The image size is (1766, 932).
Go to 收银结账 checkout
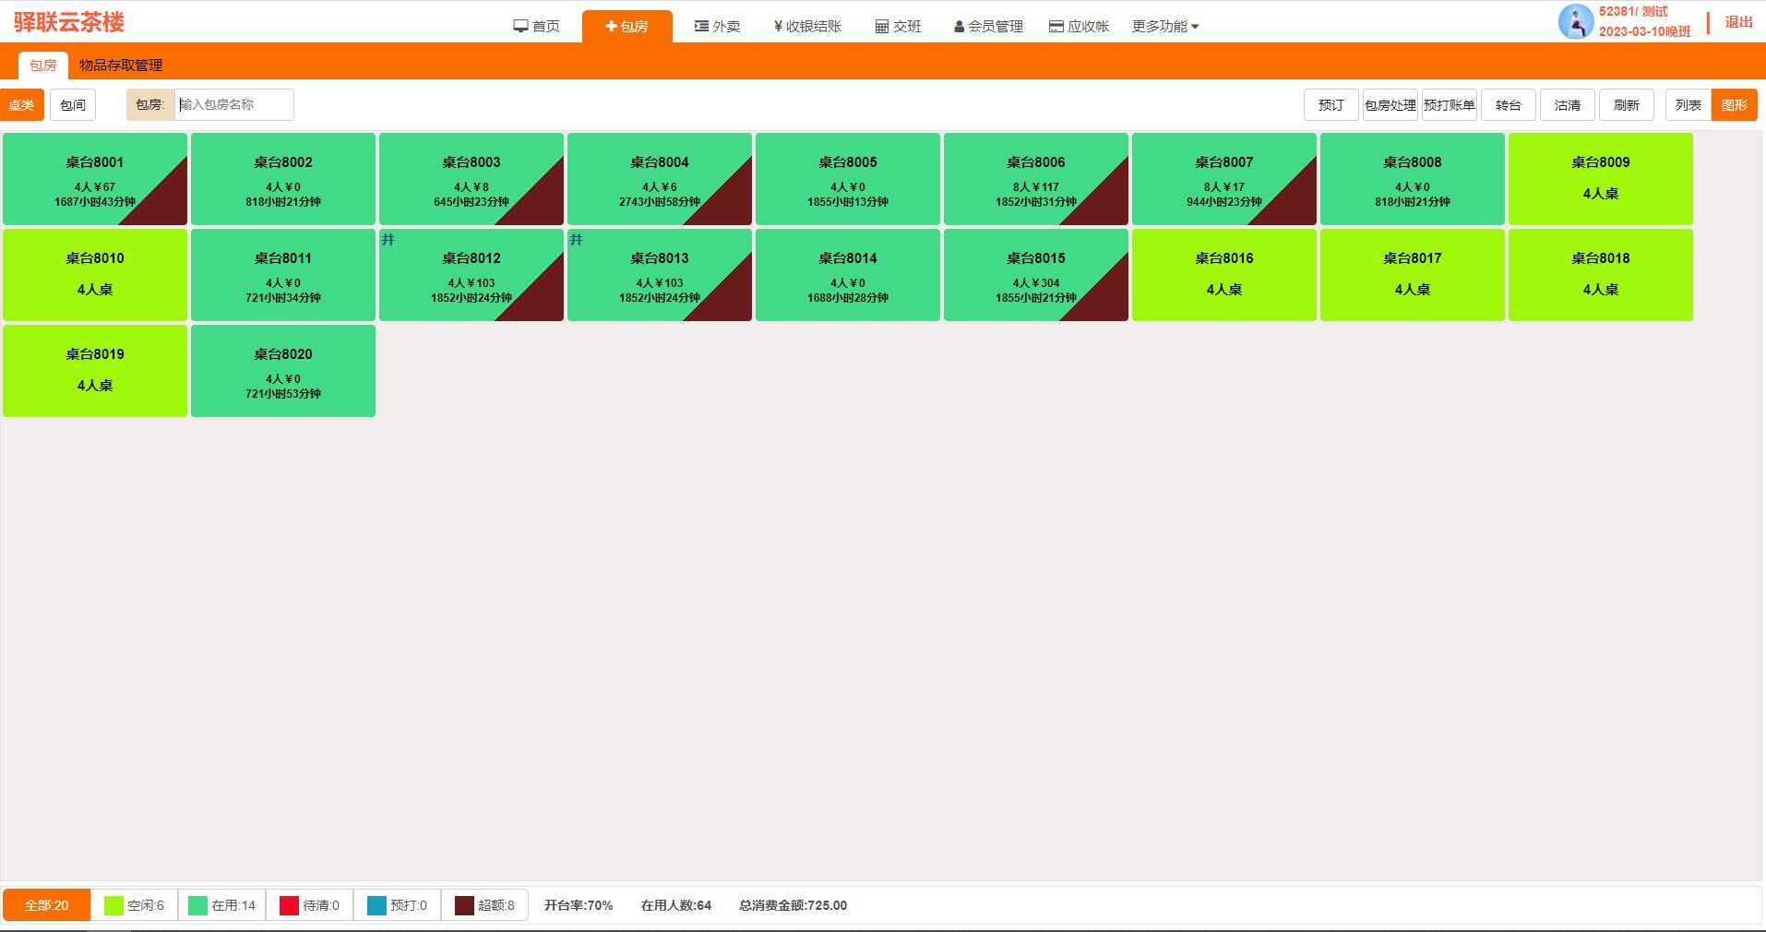[x=807, y=27]
